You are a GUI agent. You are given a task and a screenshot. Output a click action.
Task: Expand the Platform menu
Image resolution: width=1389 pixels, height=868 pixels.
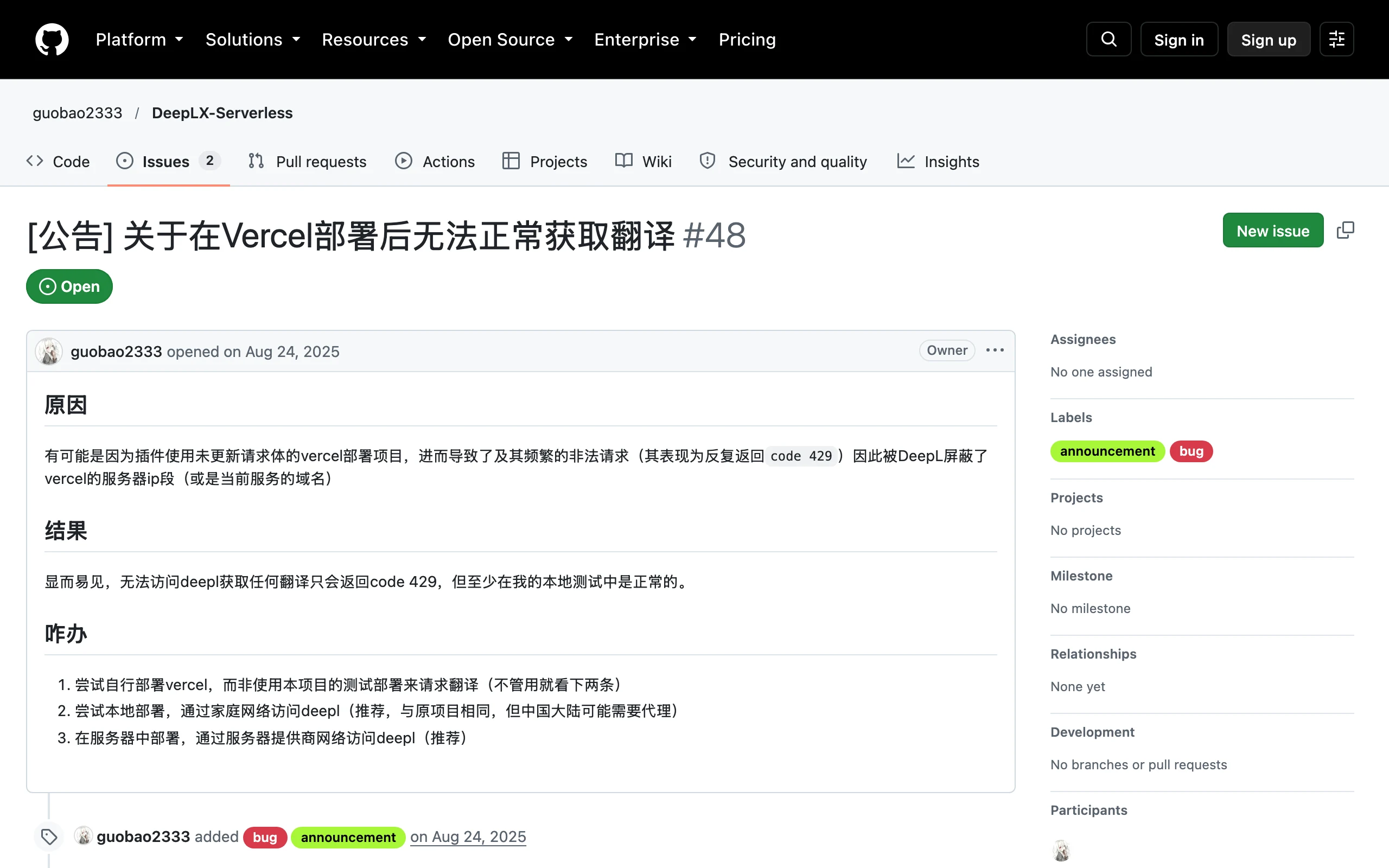point(139,40)
